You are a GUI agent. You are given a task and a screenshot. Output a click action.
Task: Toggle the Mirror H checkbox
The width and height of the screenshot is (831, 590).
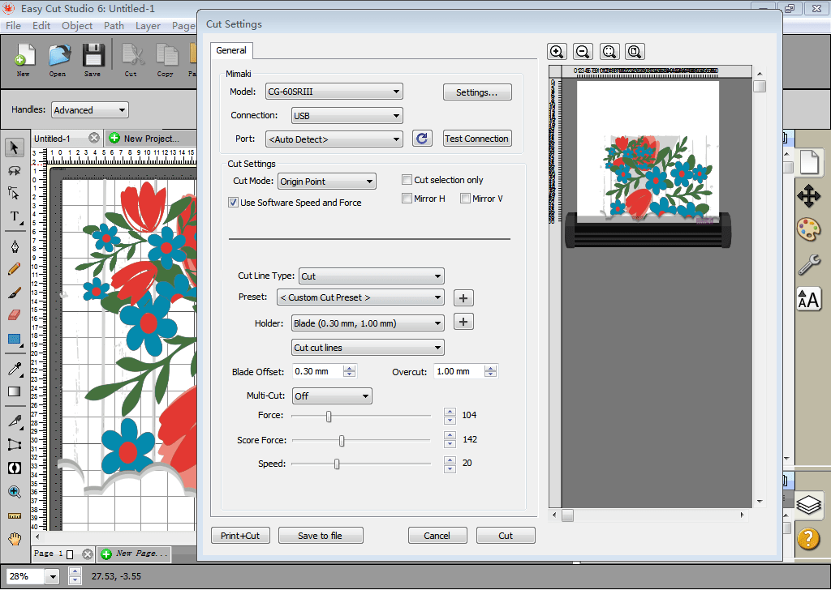(407, 199)
